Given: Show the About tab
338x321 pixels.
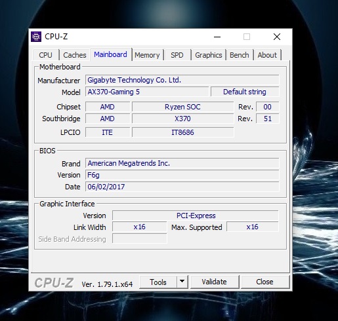Looking at the screenshot, I should click(267, 55).
